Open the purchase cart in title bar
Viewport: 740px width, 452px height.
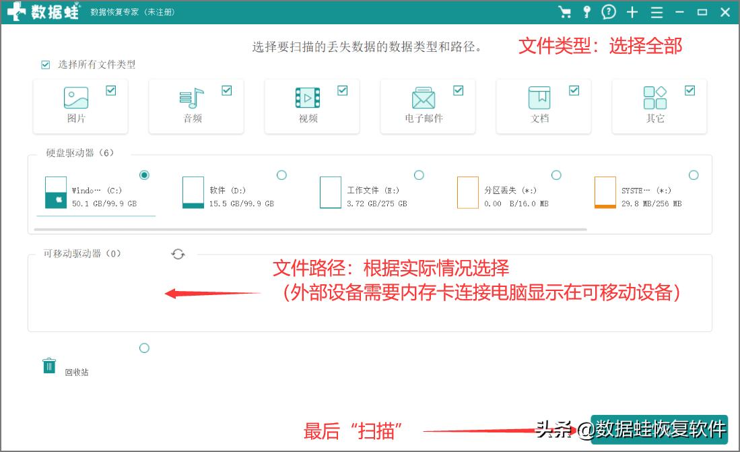click(566, 12)
